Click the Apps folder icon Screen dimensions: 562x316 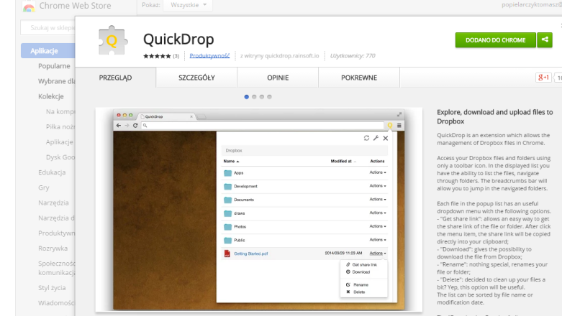pyautogui.click(x=227, y=173)
